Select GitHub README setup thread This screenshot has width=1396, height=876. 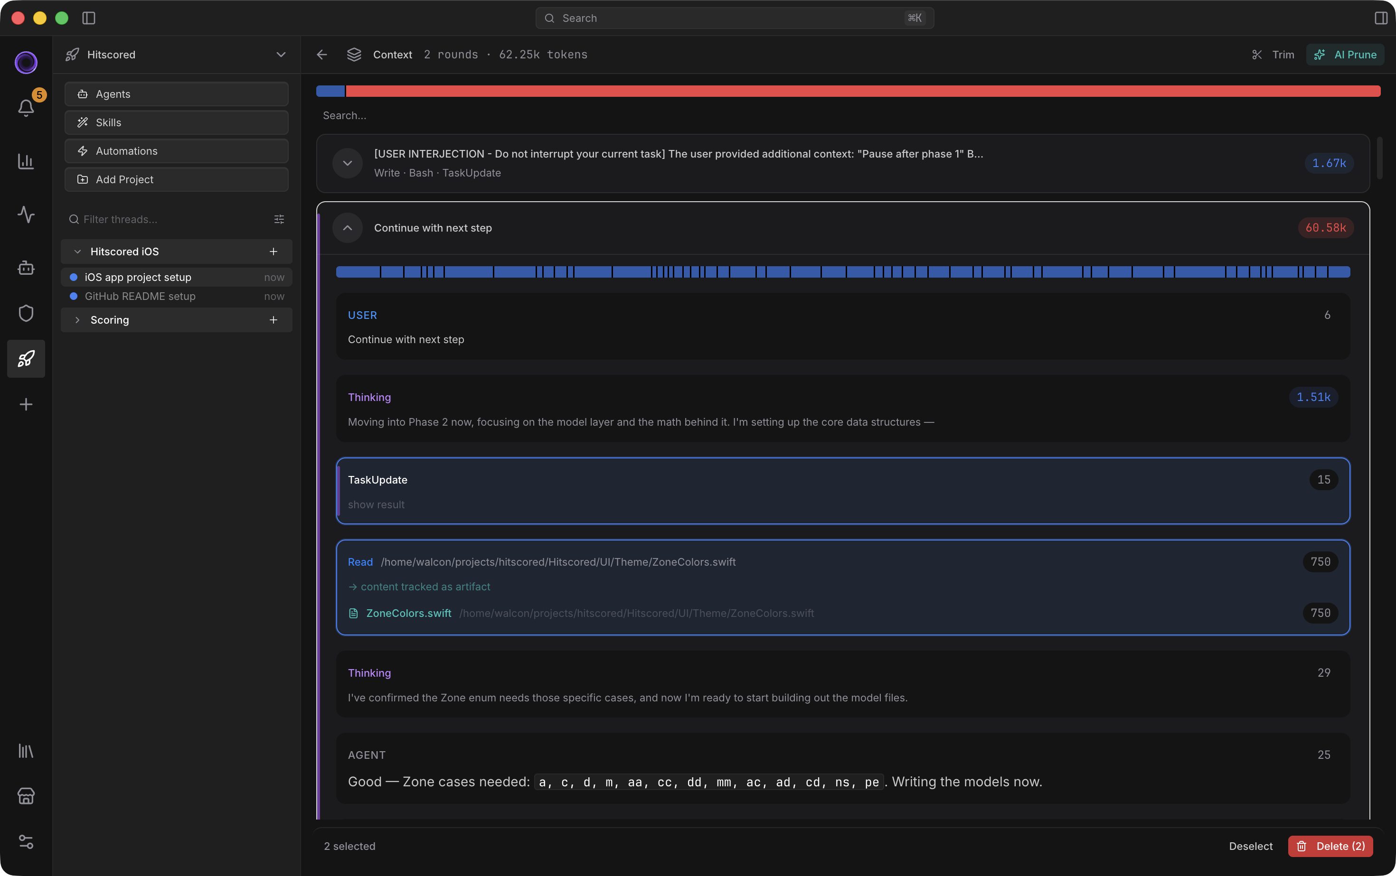click(177, 296)
